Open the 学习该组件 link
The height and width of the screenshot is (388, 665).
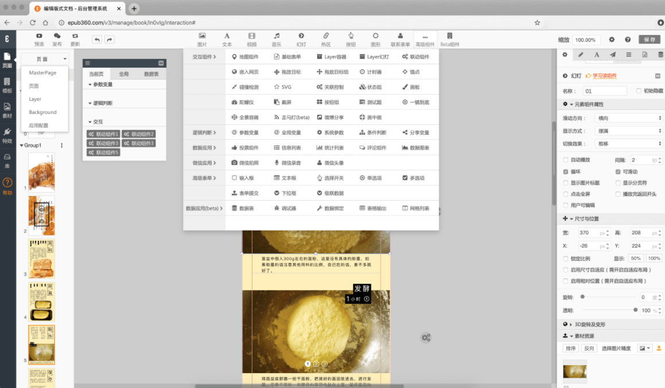(604, 76)
